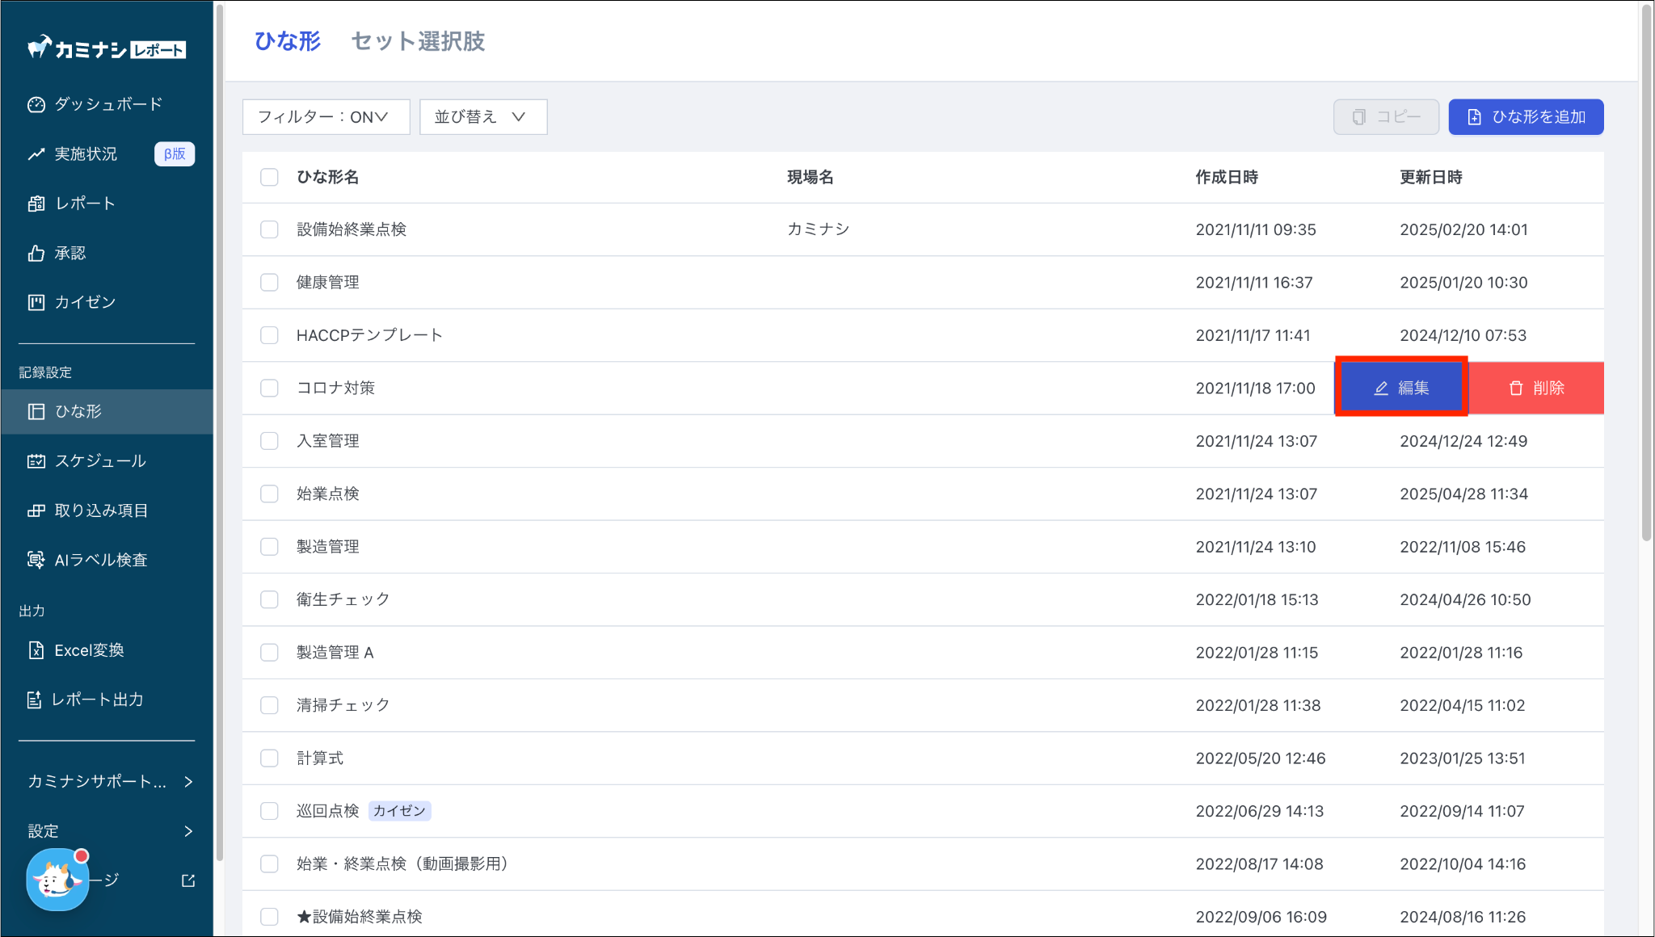
Task: Toggle the select-all header checkbox
Action: pyautogui.click(x=269, y=177)
